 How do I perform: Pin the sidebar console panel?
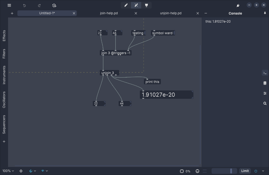tap(265, 13)
